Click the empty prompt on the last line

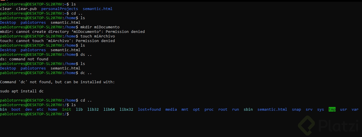click(34, 114)
